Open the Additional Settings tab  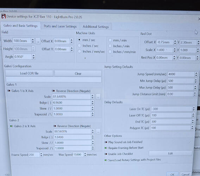point(96,27)
